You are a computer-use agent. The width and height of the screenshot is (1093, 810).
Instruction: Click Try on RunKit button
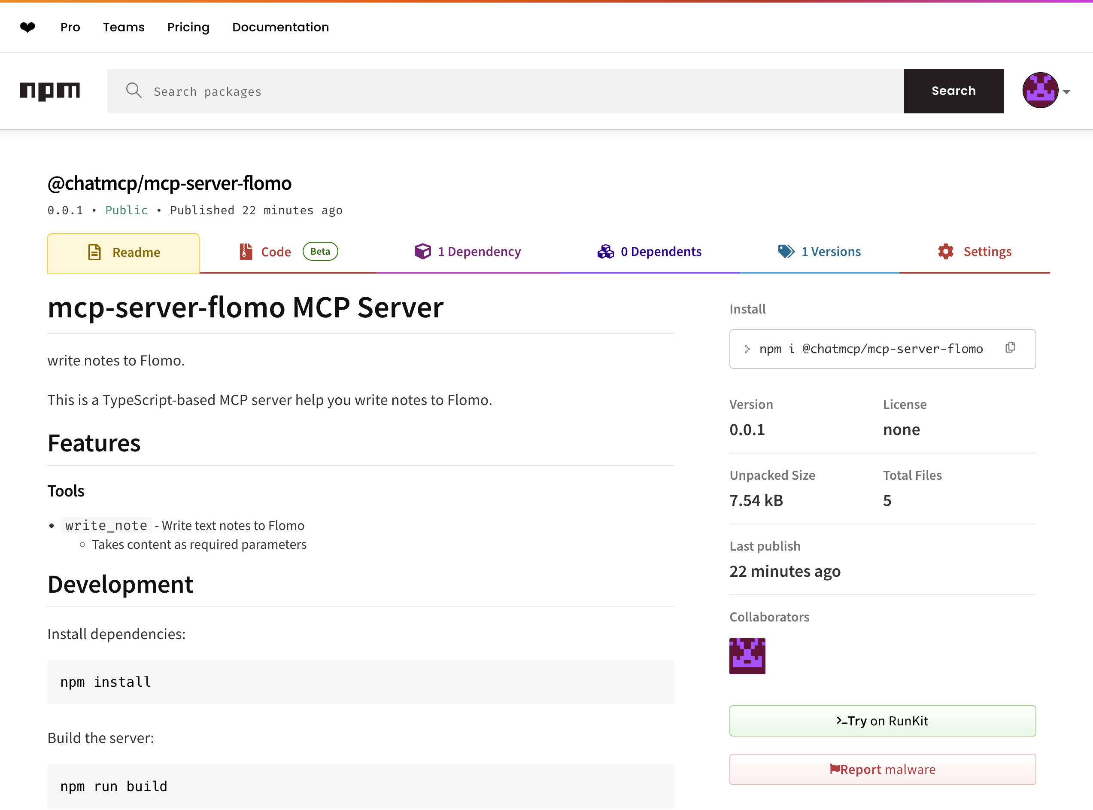(x=882, y=721)
